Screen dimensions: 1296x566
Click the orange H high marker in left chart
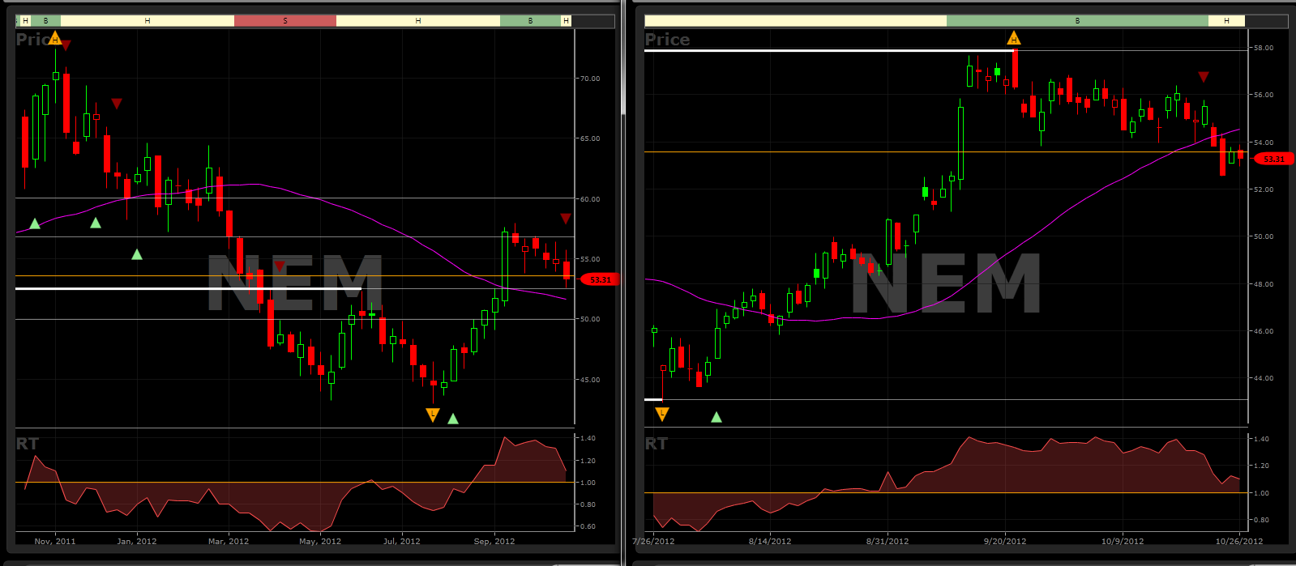click(55, 38)
